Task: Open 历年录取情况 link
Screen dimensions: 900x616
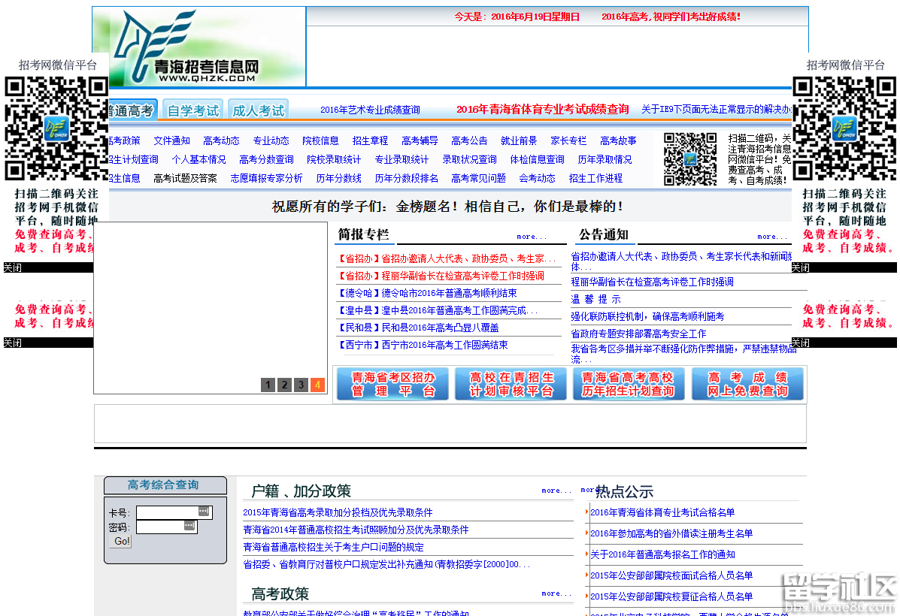Action: coord(605,159)
